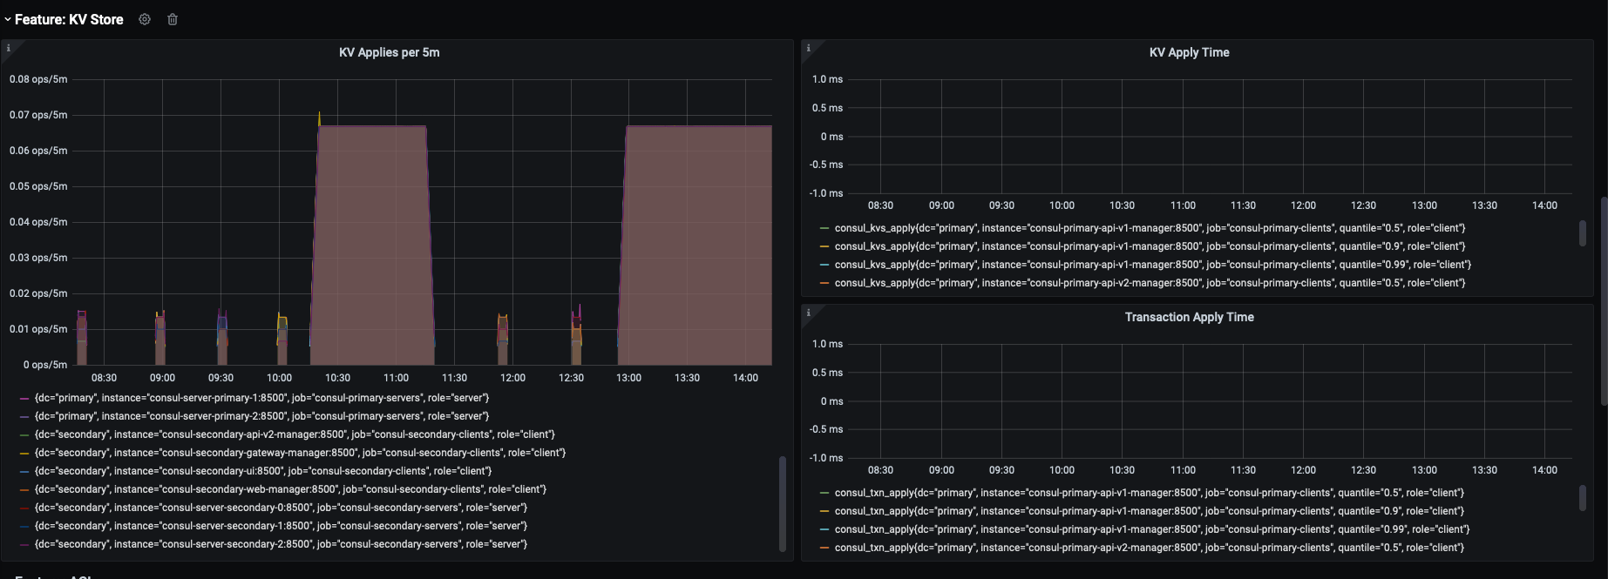Open info corner of Transaction Apply Time panel

point(809,313)
